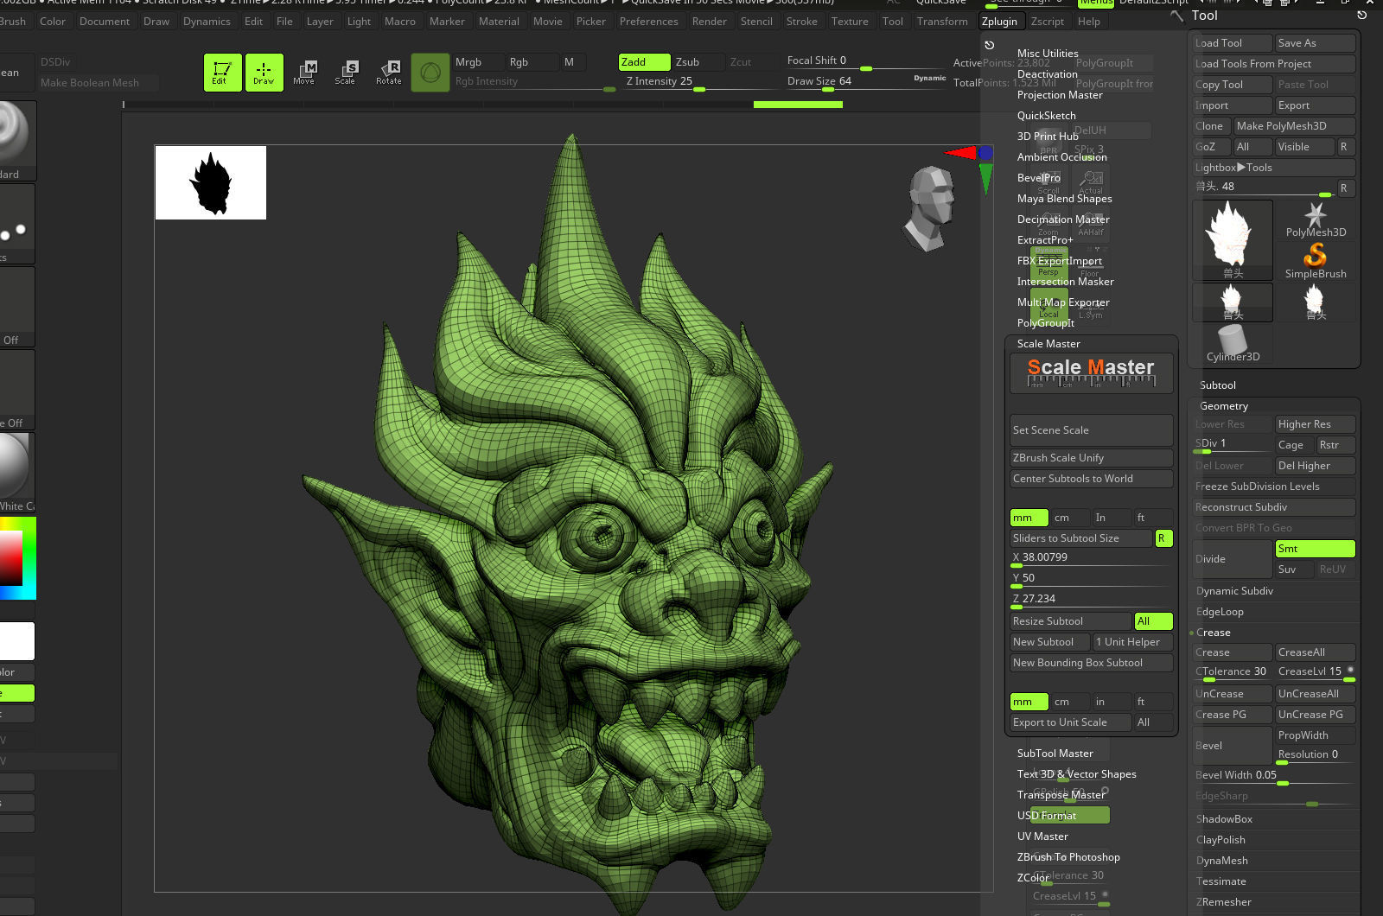Click the gizmo sphere icon
Viewport: 1383px width, 916px height.
click(x=430, y=73)
